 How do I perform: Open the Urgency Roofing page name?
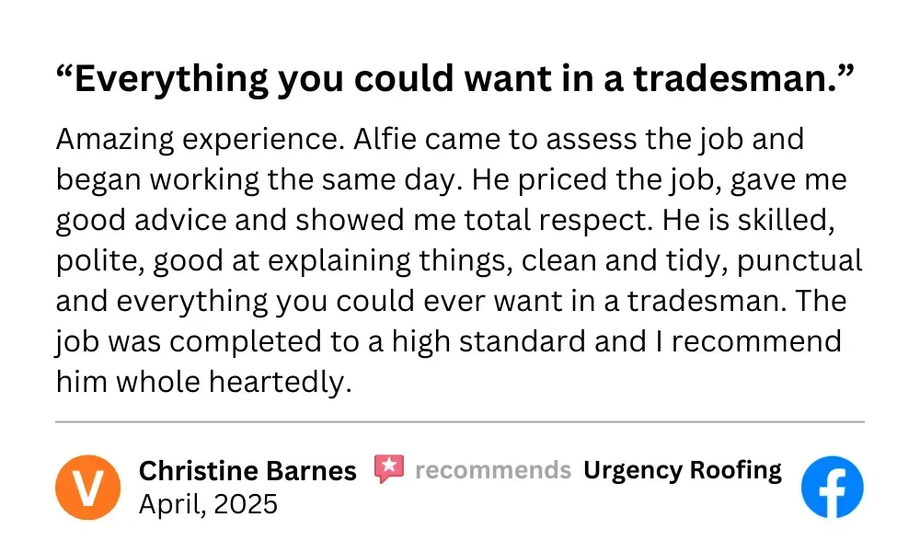pyautogui.click(x=683, y=470)
